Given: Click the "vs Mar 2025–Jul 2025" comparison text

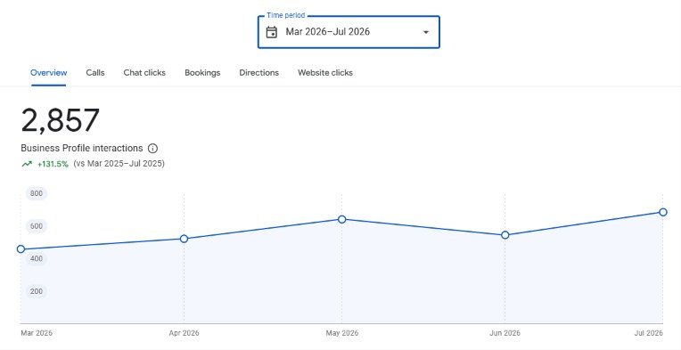Looking at the screenshot, I should click(x=119, y=164).
